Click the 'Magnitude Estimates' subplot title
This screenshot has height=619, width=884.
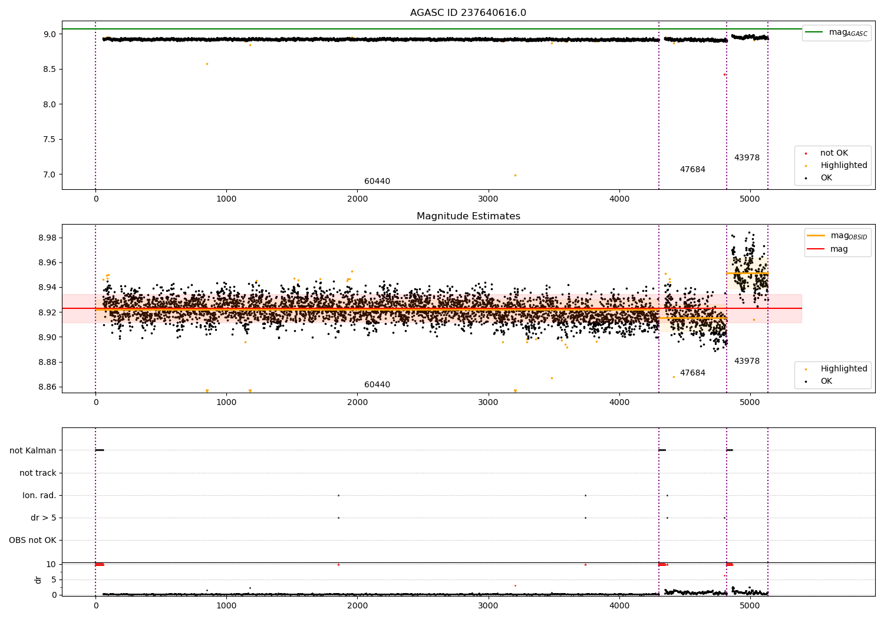[468, 216]
